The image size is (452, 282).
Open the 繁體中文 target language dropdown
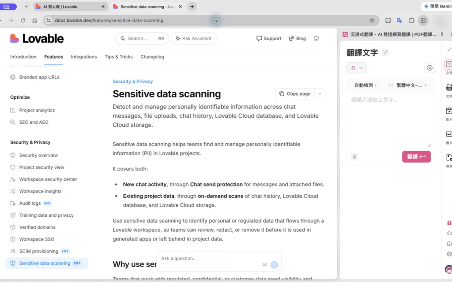point(411,85)
